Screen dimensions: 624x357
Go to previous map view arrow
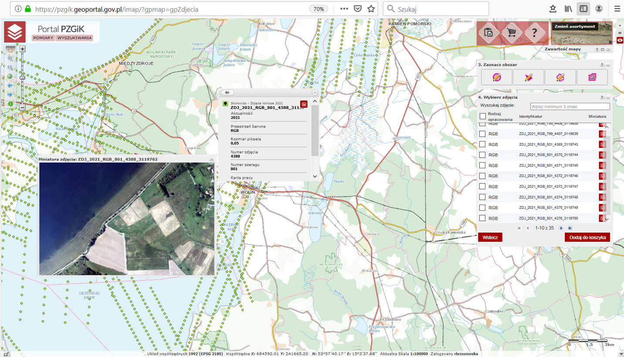point(10,86)
